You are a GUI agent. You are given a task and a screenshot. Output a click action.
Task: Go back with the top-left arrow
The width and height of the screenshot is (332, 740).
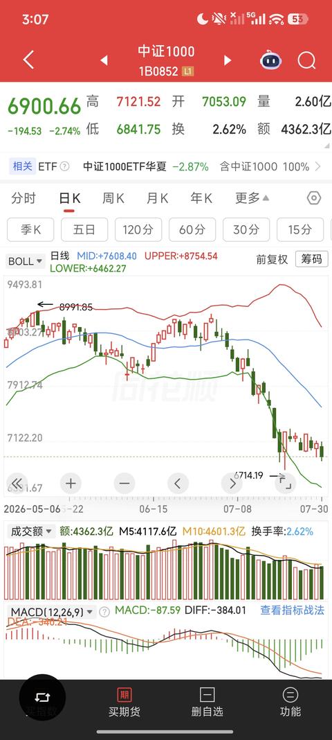(29, 60)
